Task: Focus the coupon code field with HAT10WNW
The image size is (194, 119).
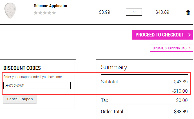Action: click(x=37, y=85)
